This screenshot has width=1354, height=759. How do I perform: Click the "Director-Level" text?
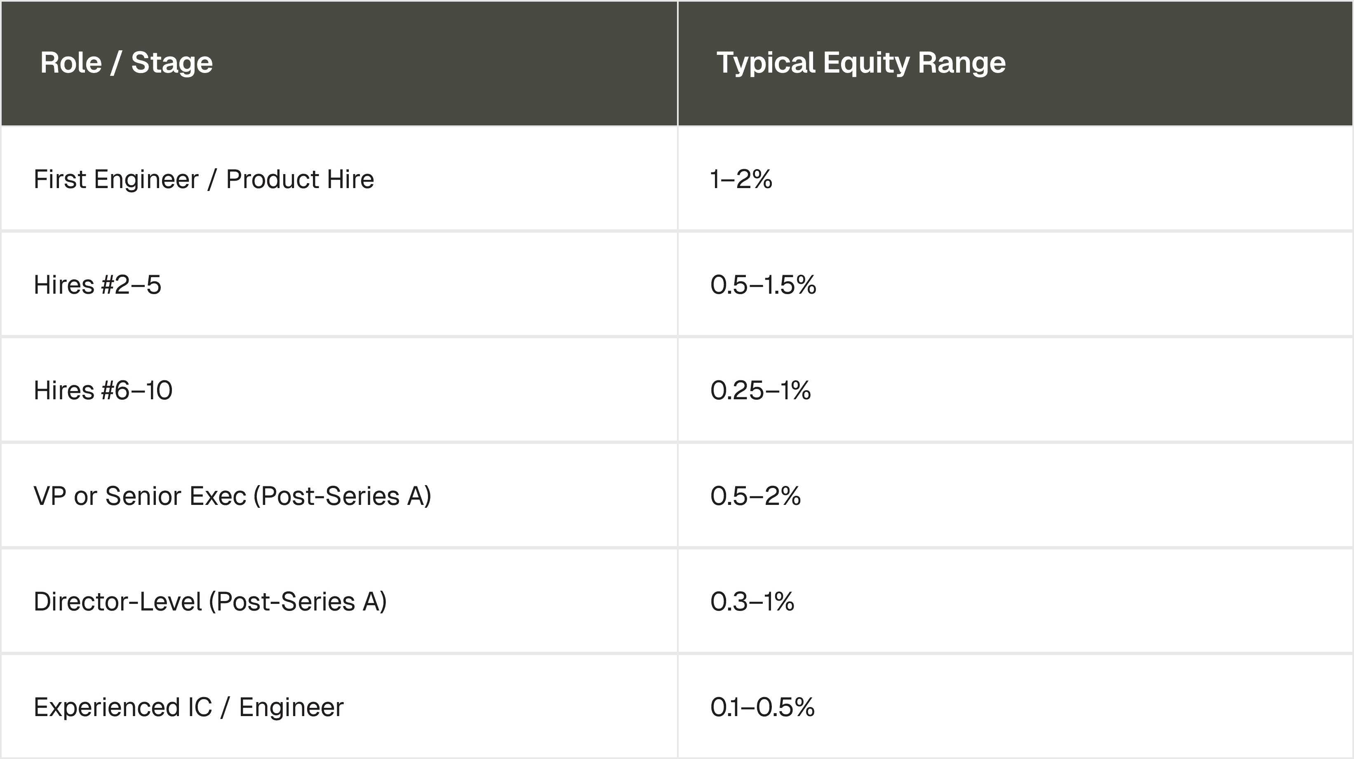tap(118, 602)
